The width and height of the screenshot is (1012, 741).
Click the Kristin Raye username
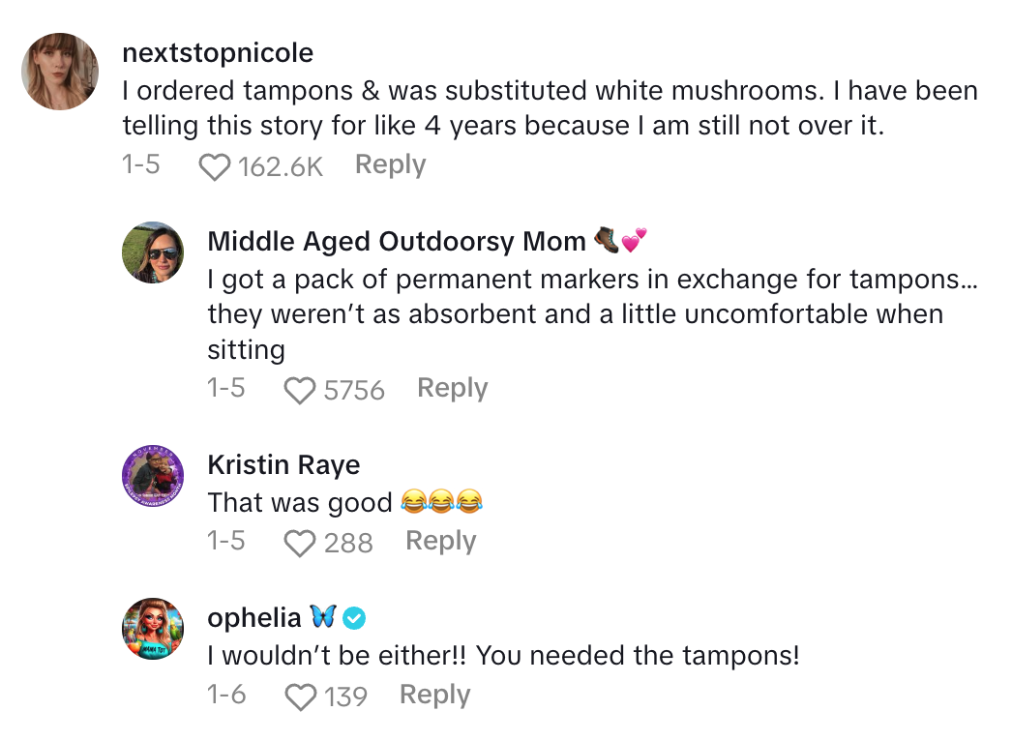(283, 465)
